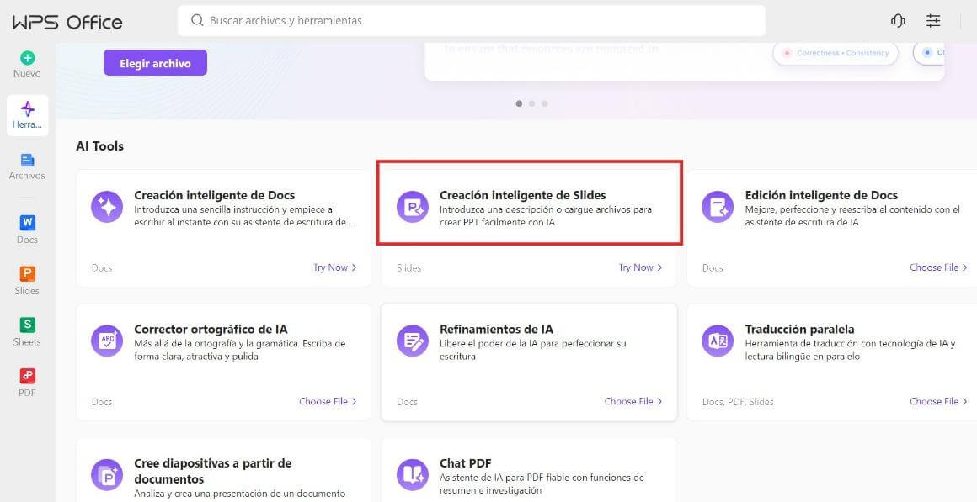Click the Cree diapositivas a partir de documentos icon
Screen dimensions: 977x502
pyautogui.click(x=107, y=475)
